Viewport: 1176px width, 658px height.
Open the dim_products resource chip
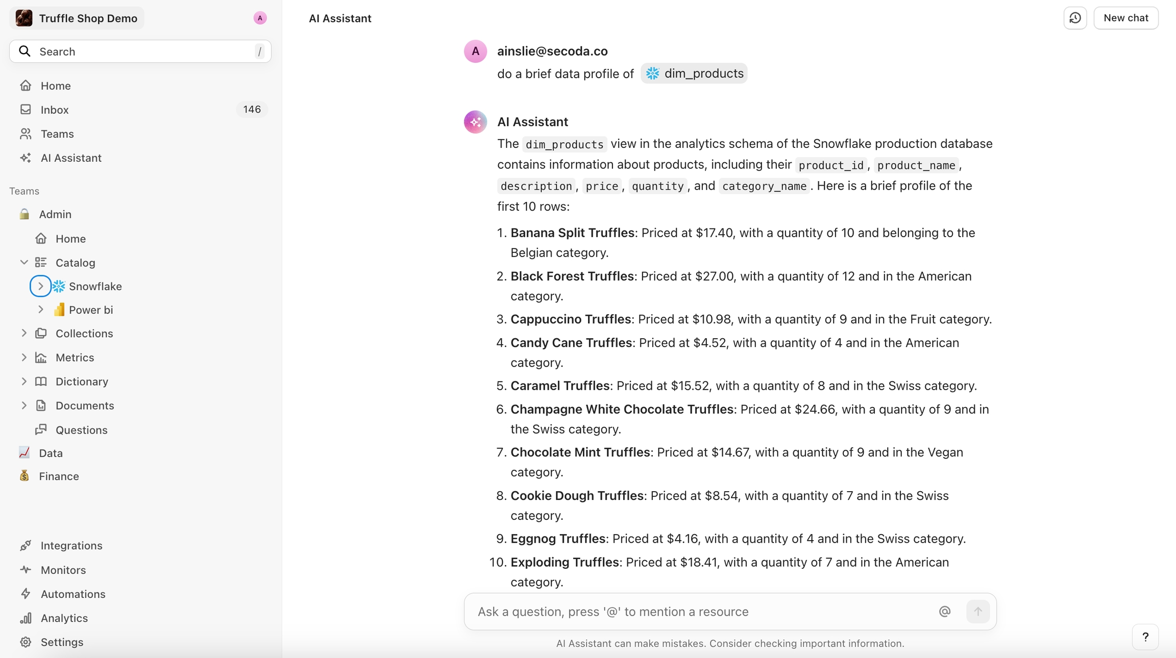694,73
